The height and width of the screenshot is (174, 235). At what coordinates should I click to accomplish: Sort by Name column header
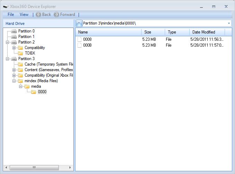tap(108, 32)
